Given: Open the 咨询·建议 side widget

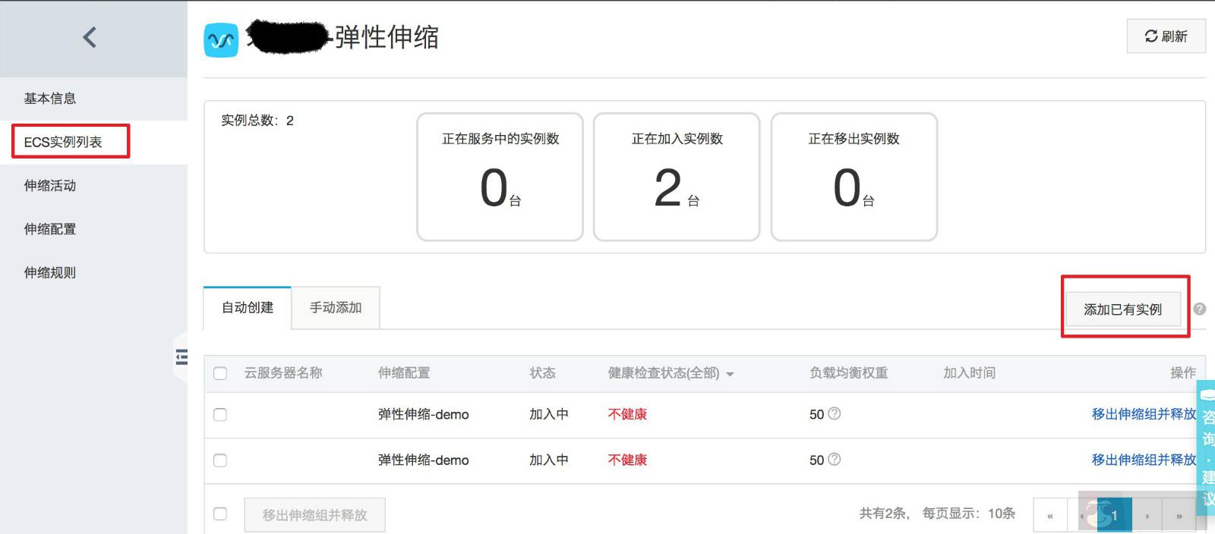Looking at the screenshot, I should 1207,448.
